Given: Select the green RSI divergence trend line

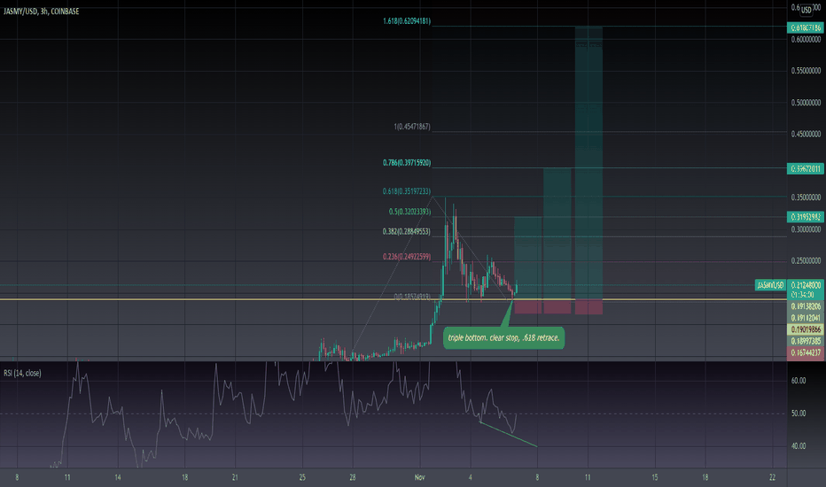Looking at the screenshot, I should [x=509, y=435].
